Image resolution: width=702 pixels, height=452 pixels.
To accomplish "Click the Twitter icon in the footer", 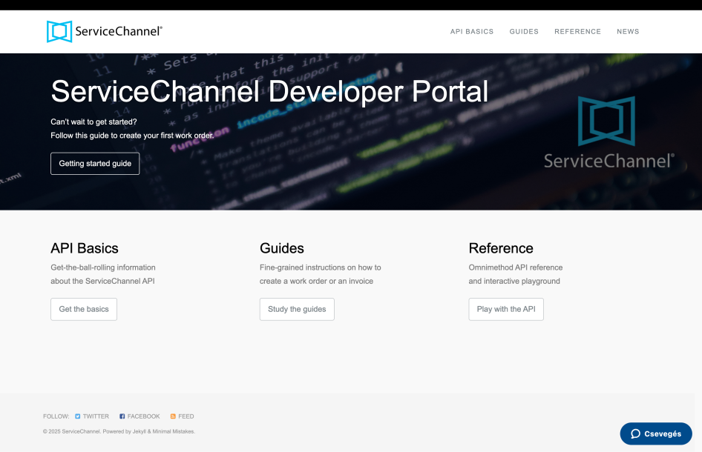I will click(77, 416).
